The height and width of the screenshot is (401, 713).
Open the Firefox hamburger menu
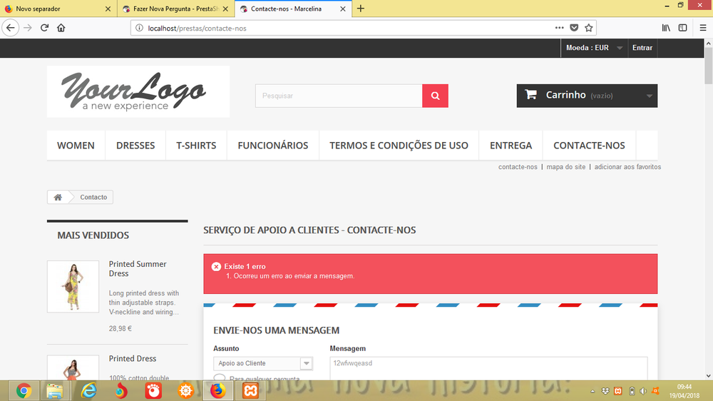[702, 28]
